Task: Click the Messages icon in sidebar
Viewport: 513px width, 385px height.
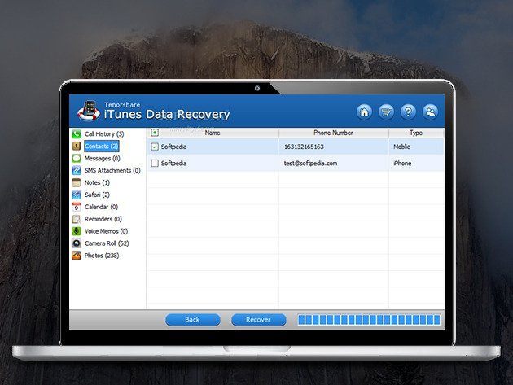Action: tap(77, 158)
